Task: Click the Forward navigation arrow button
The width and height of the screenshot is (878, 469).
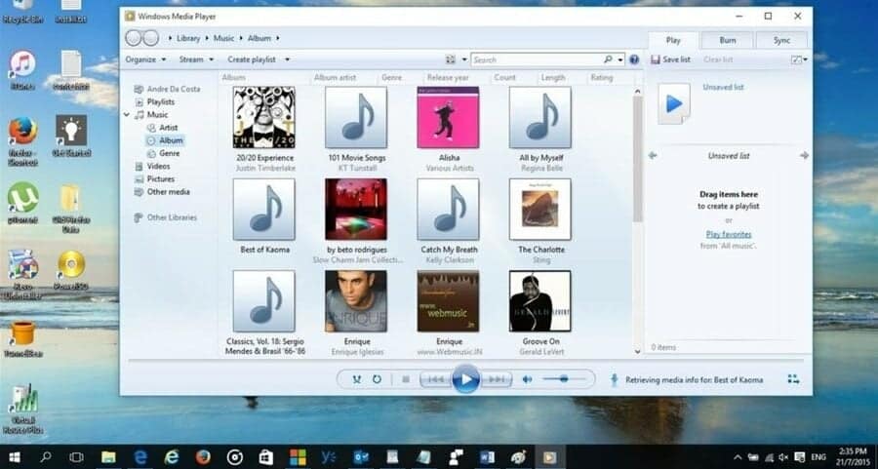Action: (x=151, y=38)
